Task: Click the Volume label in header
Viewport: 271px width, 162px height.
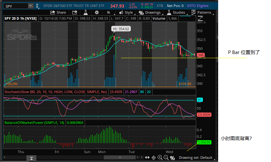Action: 159,18
